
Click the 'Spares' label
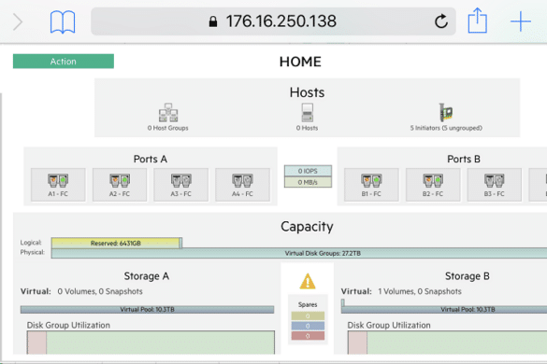coord(308,304)
